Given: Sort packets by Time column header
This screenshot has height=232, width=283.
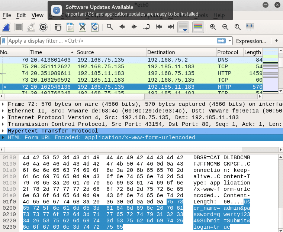Looking at the screenshot, I should 52,52.
